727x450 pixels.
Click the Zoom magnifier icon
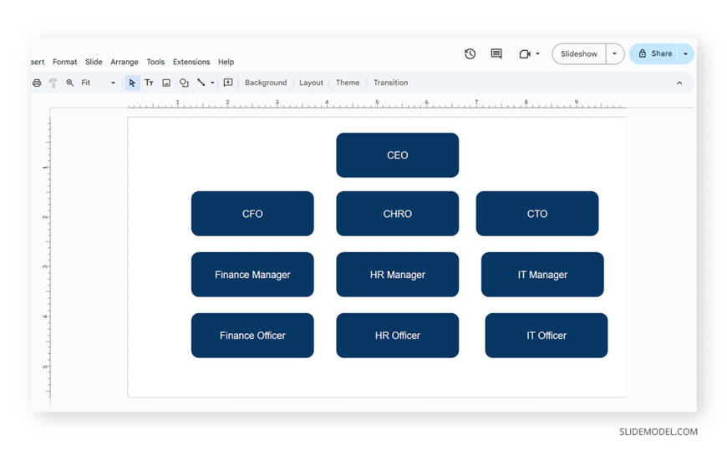pyautogui.click(x=69, y=83)
